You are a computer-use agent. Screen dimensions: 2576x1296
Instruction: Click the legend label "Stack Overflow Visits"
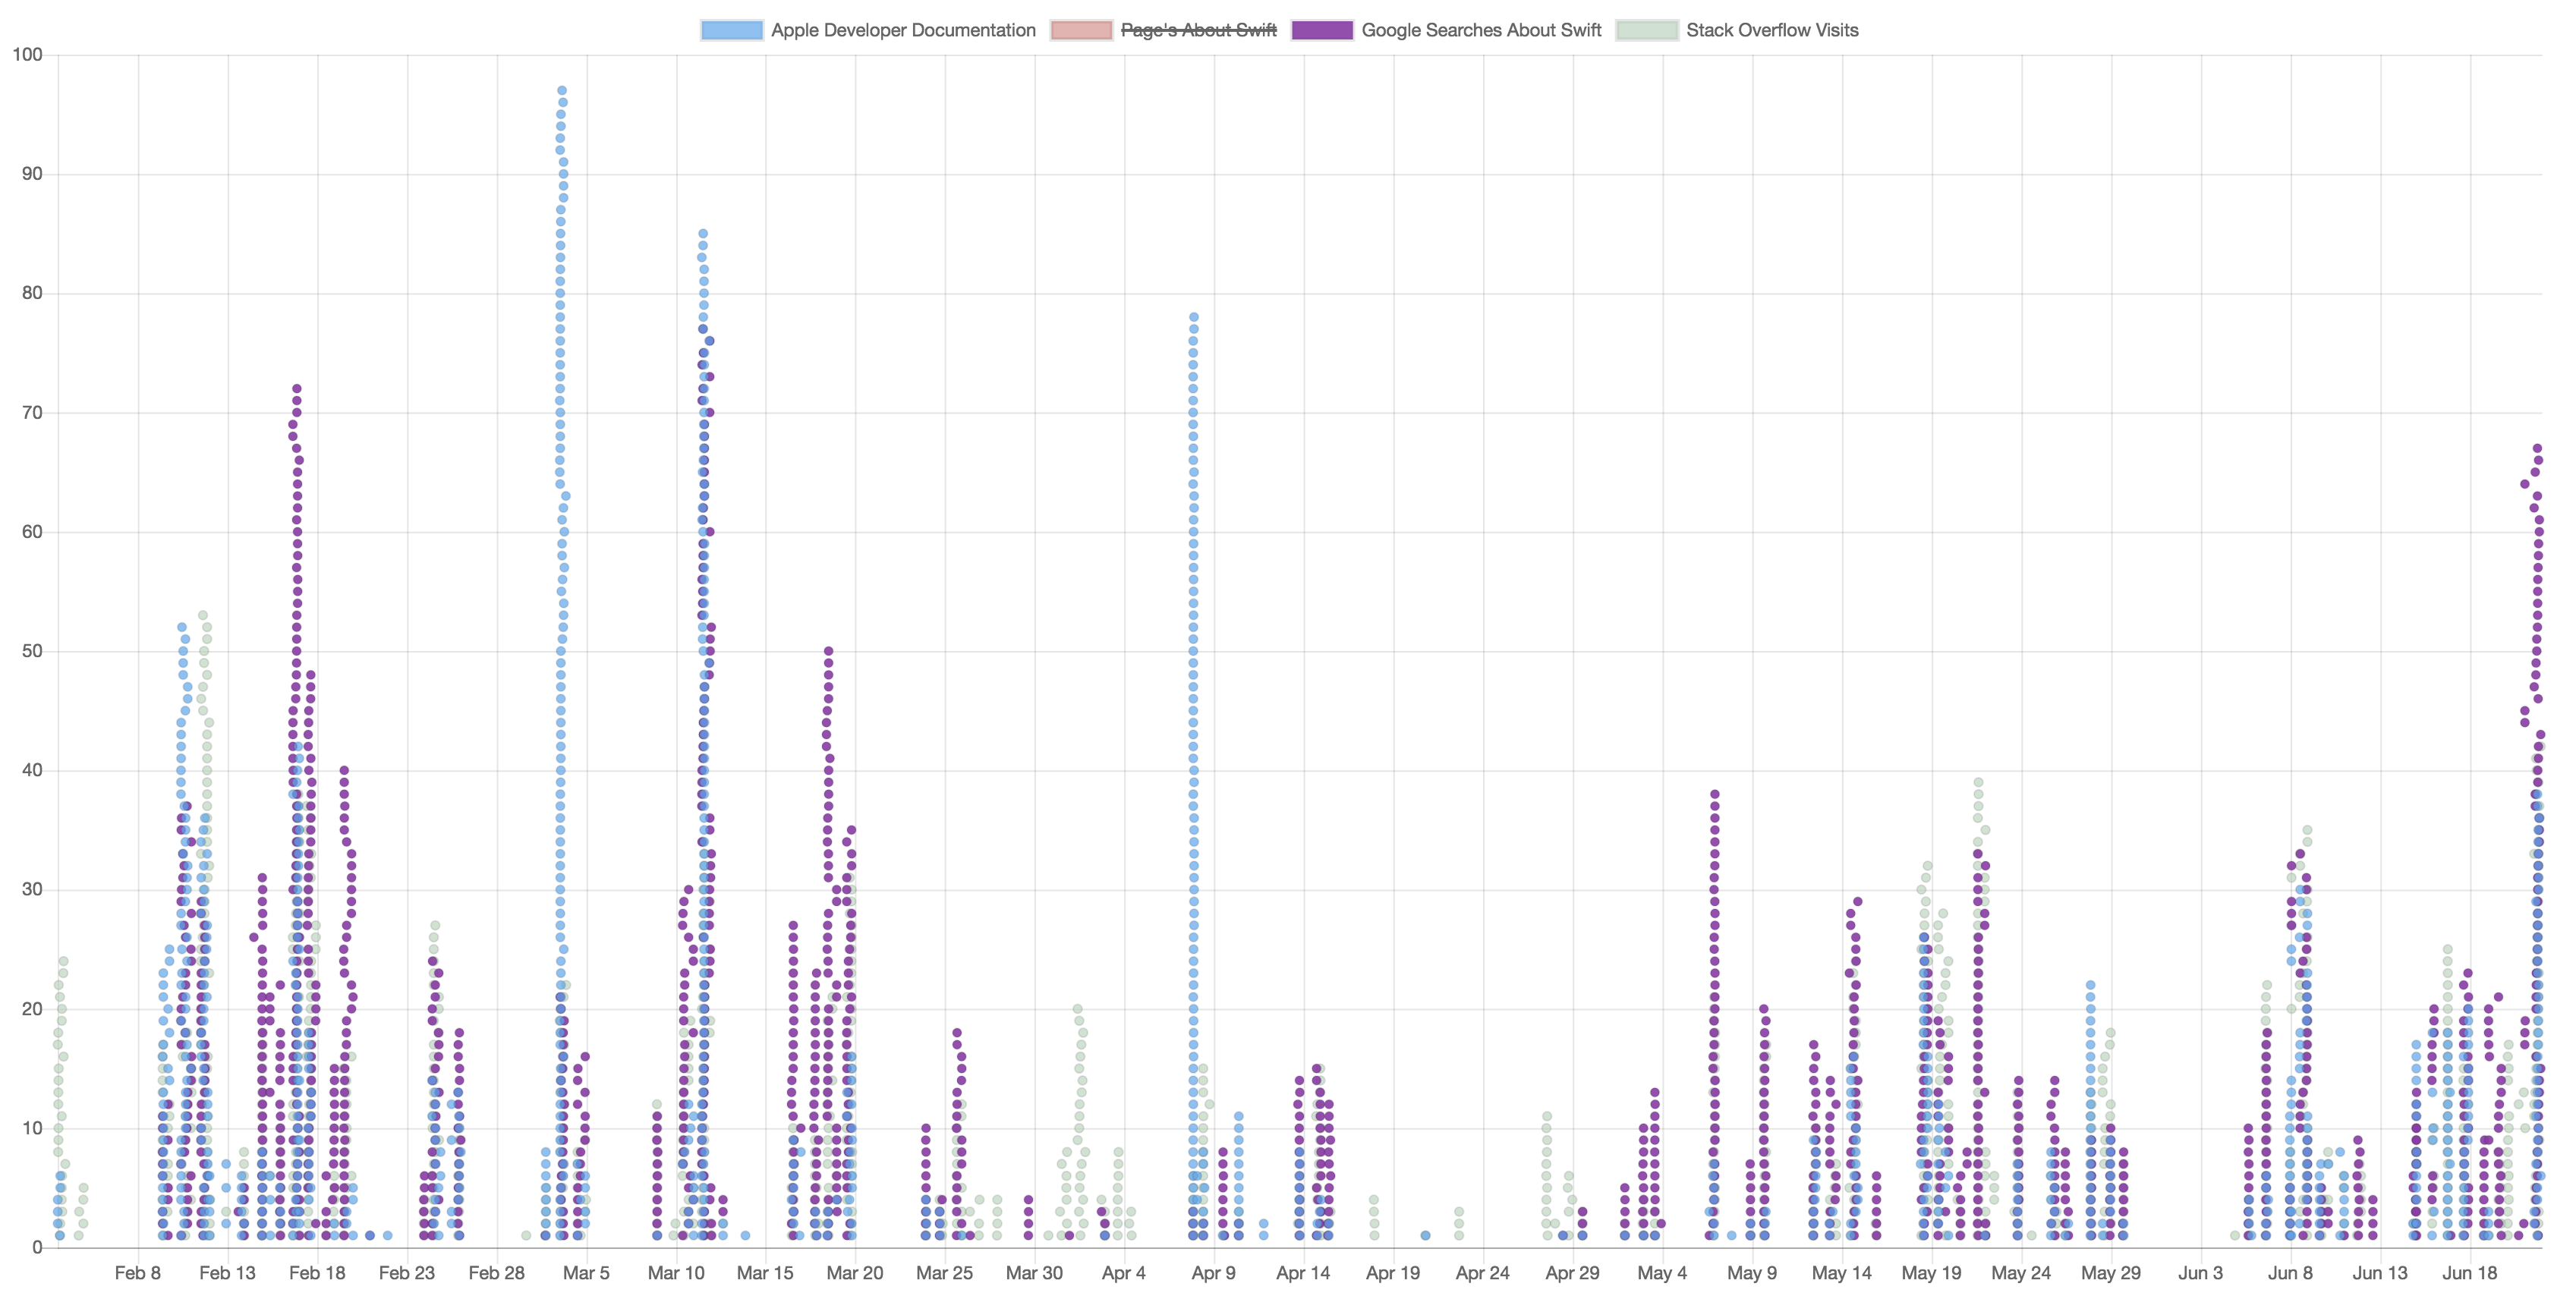click(x=1771, y=30)
